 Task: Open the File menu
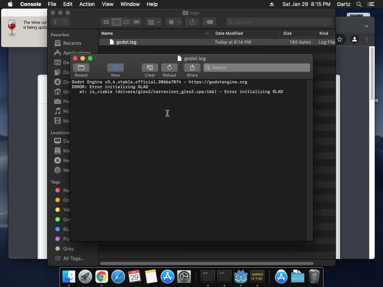tap(52, 4)
